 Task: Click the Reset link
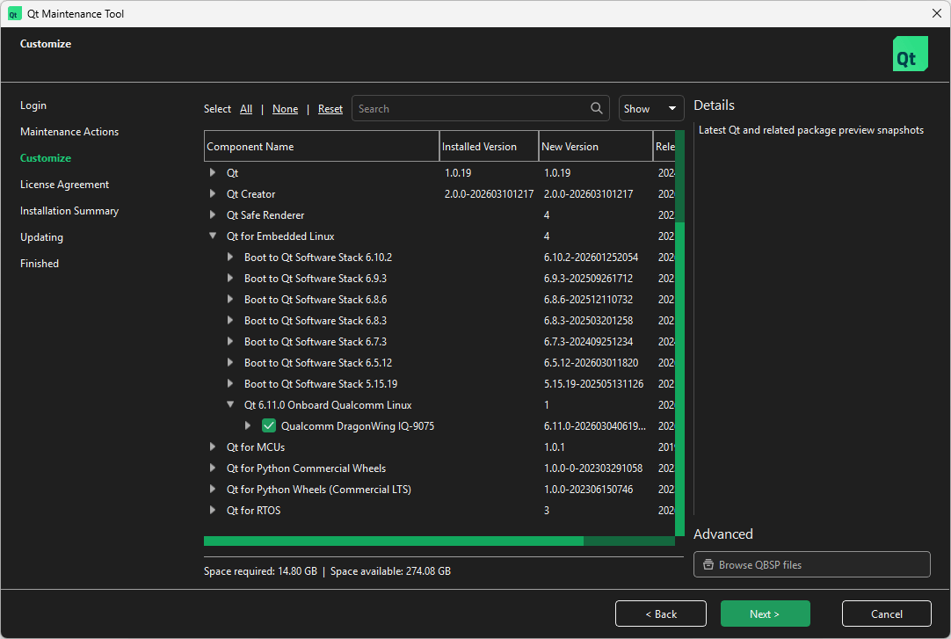pyautogui.click(x=330, y=108)
